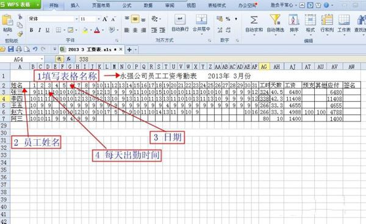The image size is (366, 224).
Task: Click the Undo arrow in quick toolbar
Action: point(35,49)
